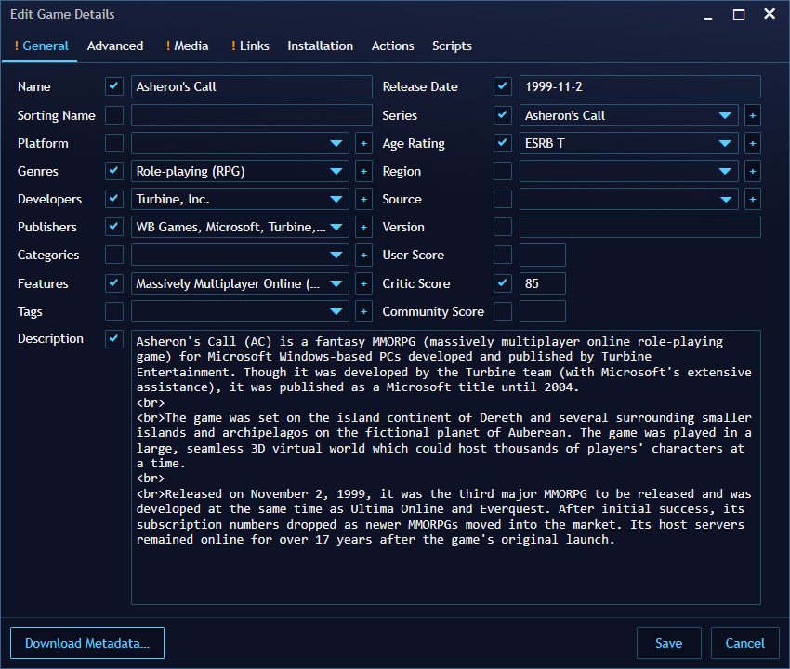Open the Source dropdown
790x669 pixels.
point(728,199)
